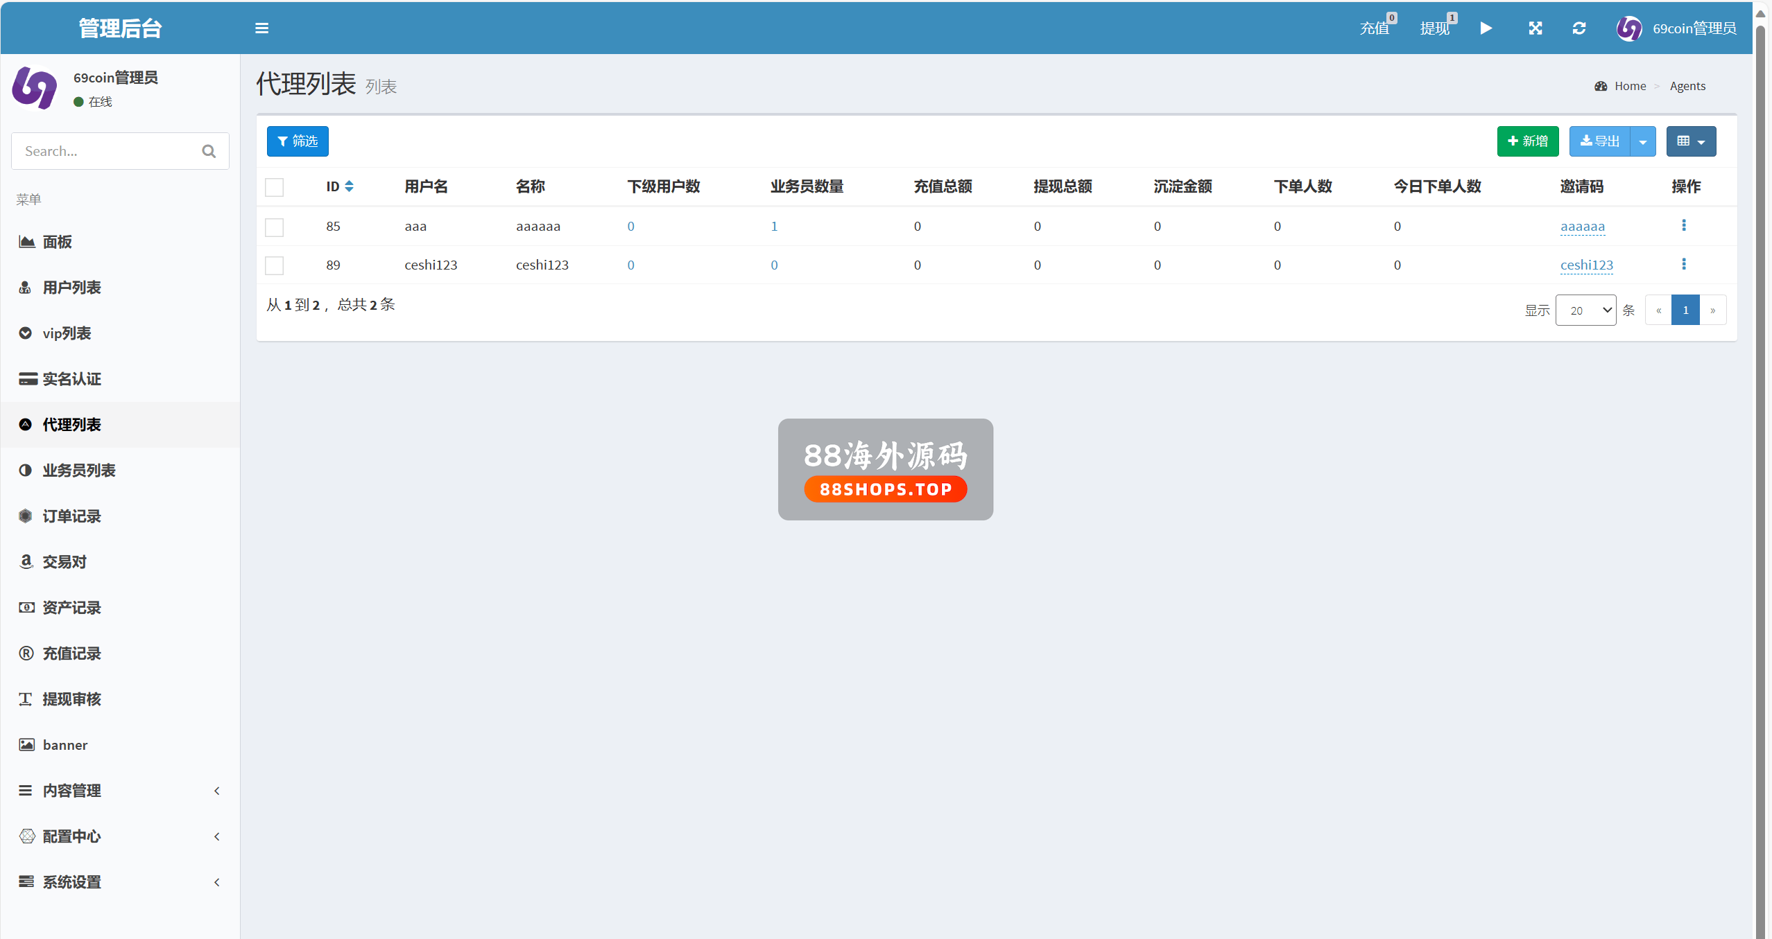Click the play icon in header
This screenshot has height=939, width=1772.
(x=1486, y=28)
